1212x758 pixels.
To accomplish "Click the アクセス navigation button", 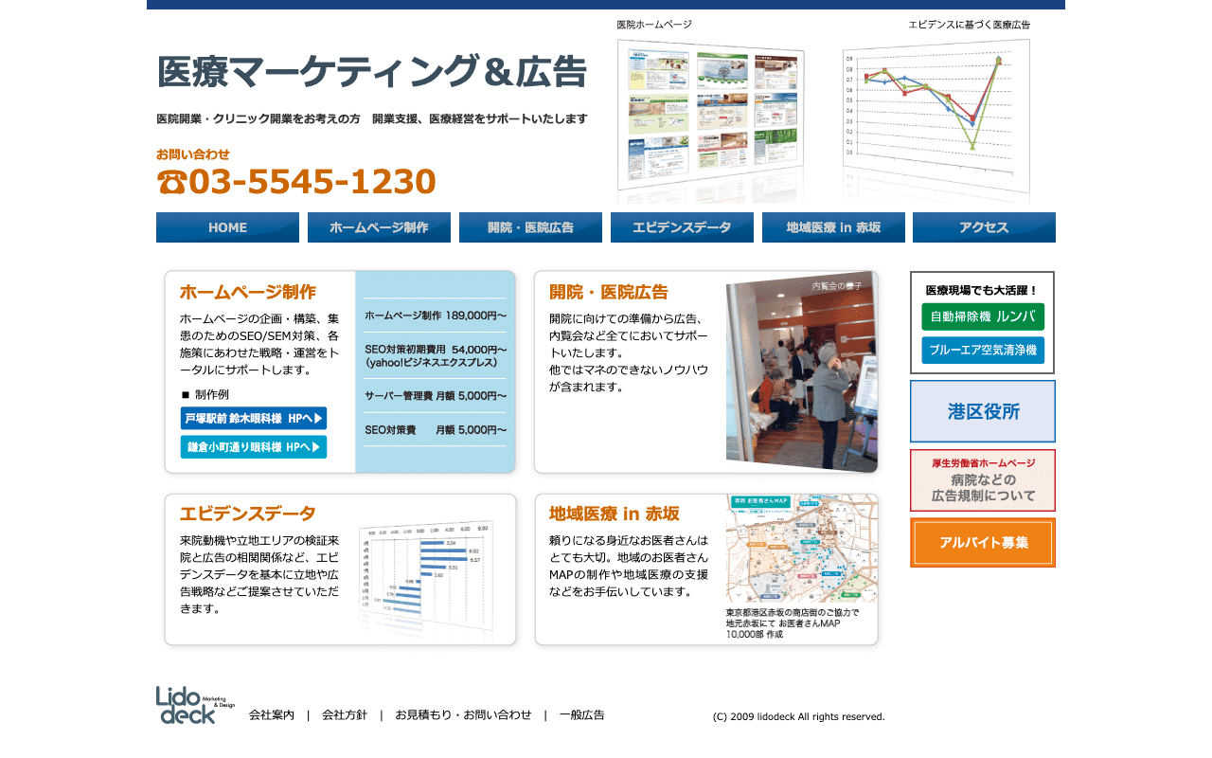I will pos(984,227).
